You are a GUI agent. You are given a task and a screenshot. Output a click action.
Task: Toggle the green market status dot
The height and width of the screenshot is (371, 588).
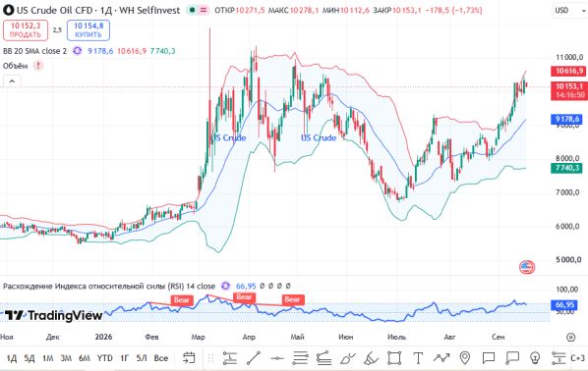[x=193, y=10]
